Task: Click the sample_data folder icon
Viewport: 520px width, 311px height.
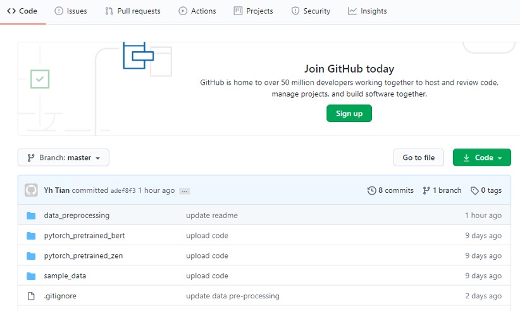Action: [31, 276]
